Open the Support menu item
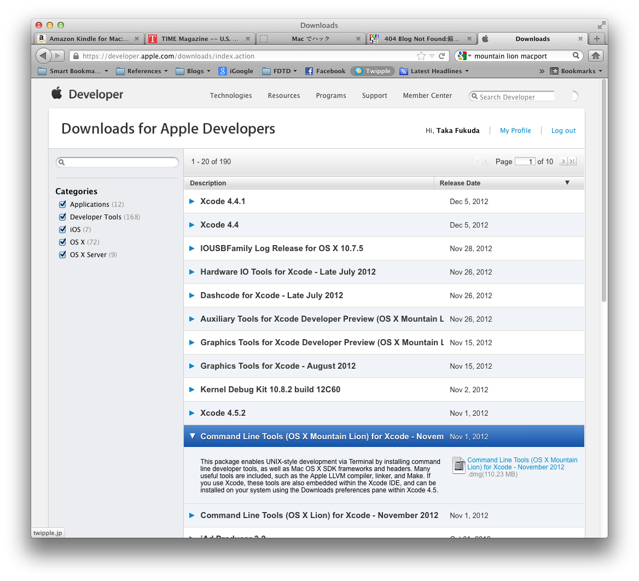The image size is (639, 581). pos(375,95)
